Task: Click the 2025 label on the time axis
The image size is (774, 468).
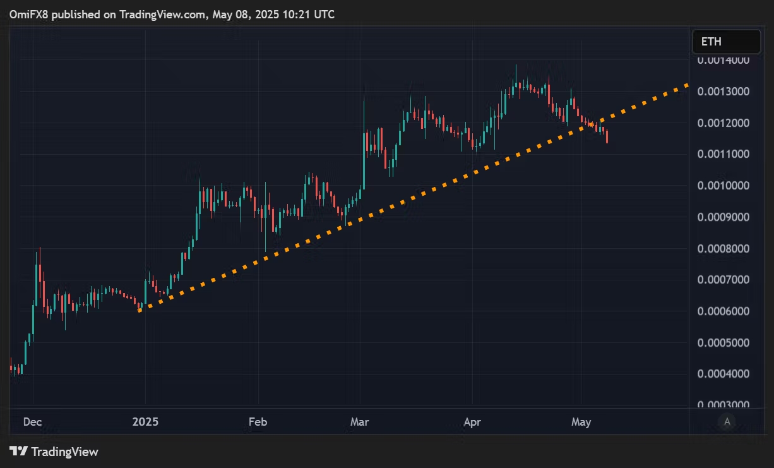Action: [x=145, y=421]
